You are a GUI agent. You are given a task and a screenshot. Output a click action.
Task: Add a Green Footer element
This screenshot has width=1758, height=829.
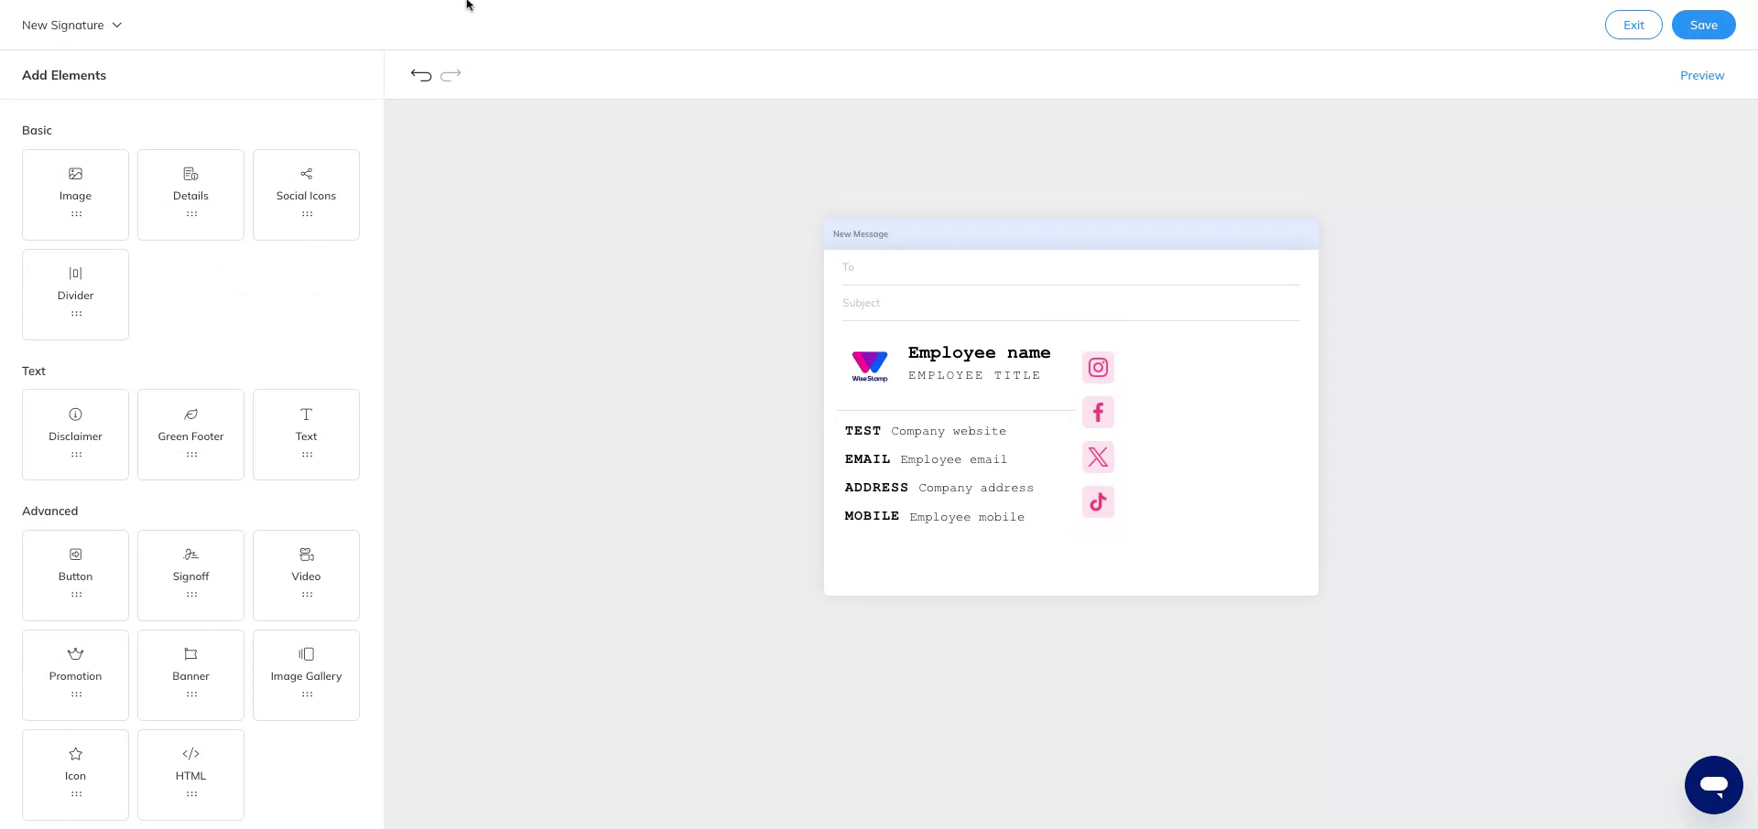pos(190,434)
